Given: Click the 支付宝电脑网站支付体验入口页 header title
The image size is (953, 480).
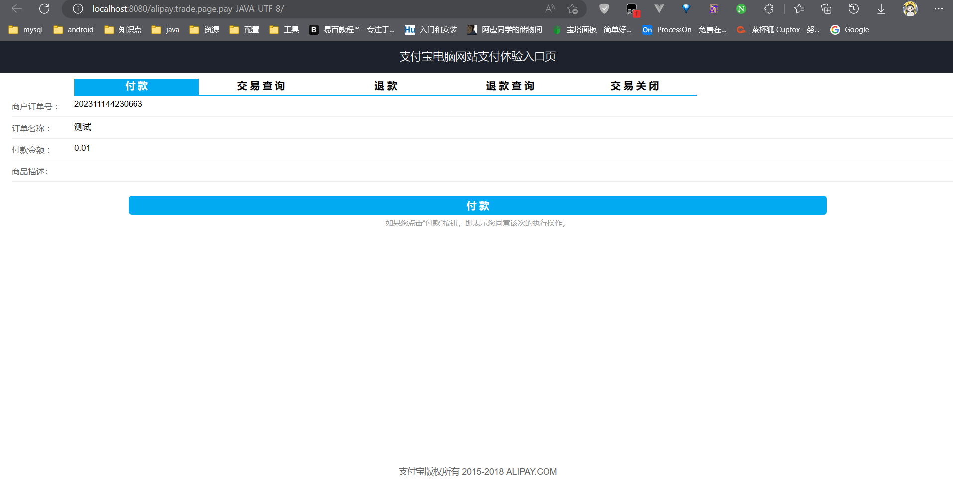Looking at the screenshot, I should (x=478, y=57).
